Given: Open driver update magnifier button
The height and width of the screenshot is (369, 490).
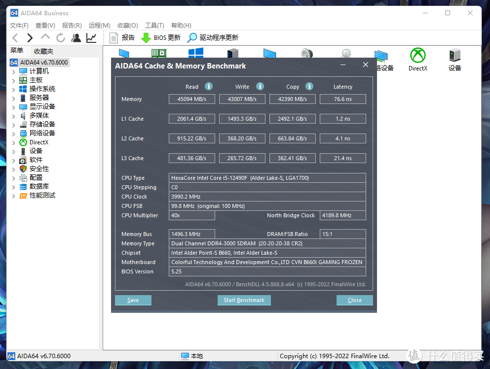Looking at the screenshot, I should click(192, 38).
